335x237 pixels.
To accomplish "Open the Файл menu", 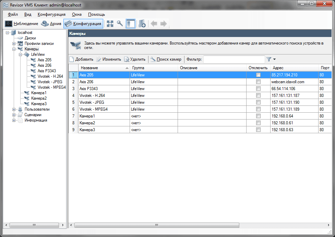I will tap(13, 14).
